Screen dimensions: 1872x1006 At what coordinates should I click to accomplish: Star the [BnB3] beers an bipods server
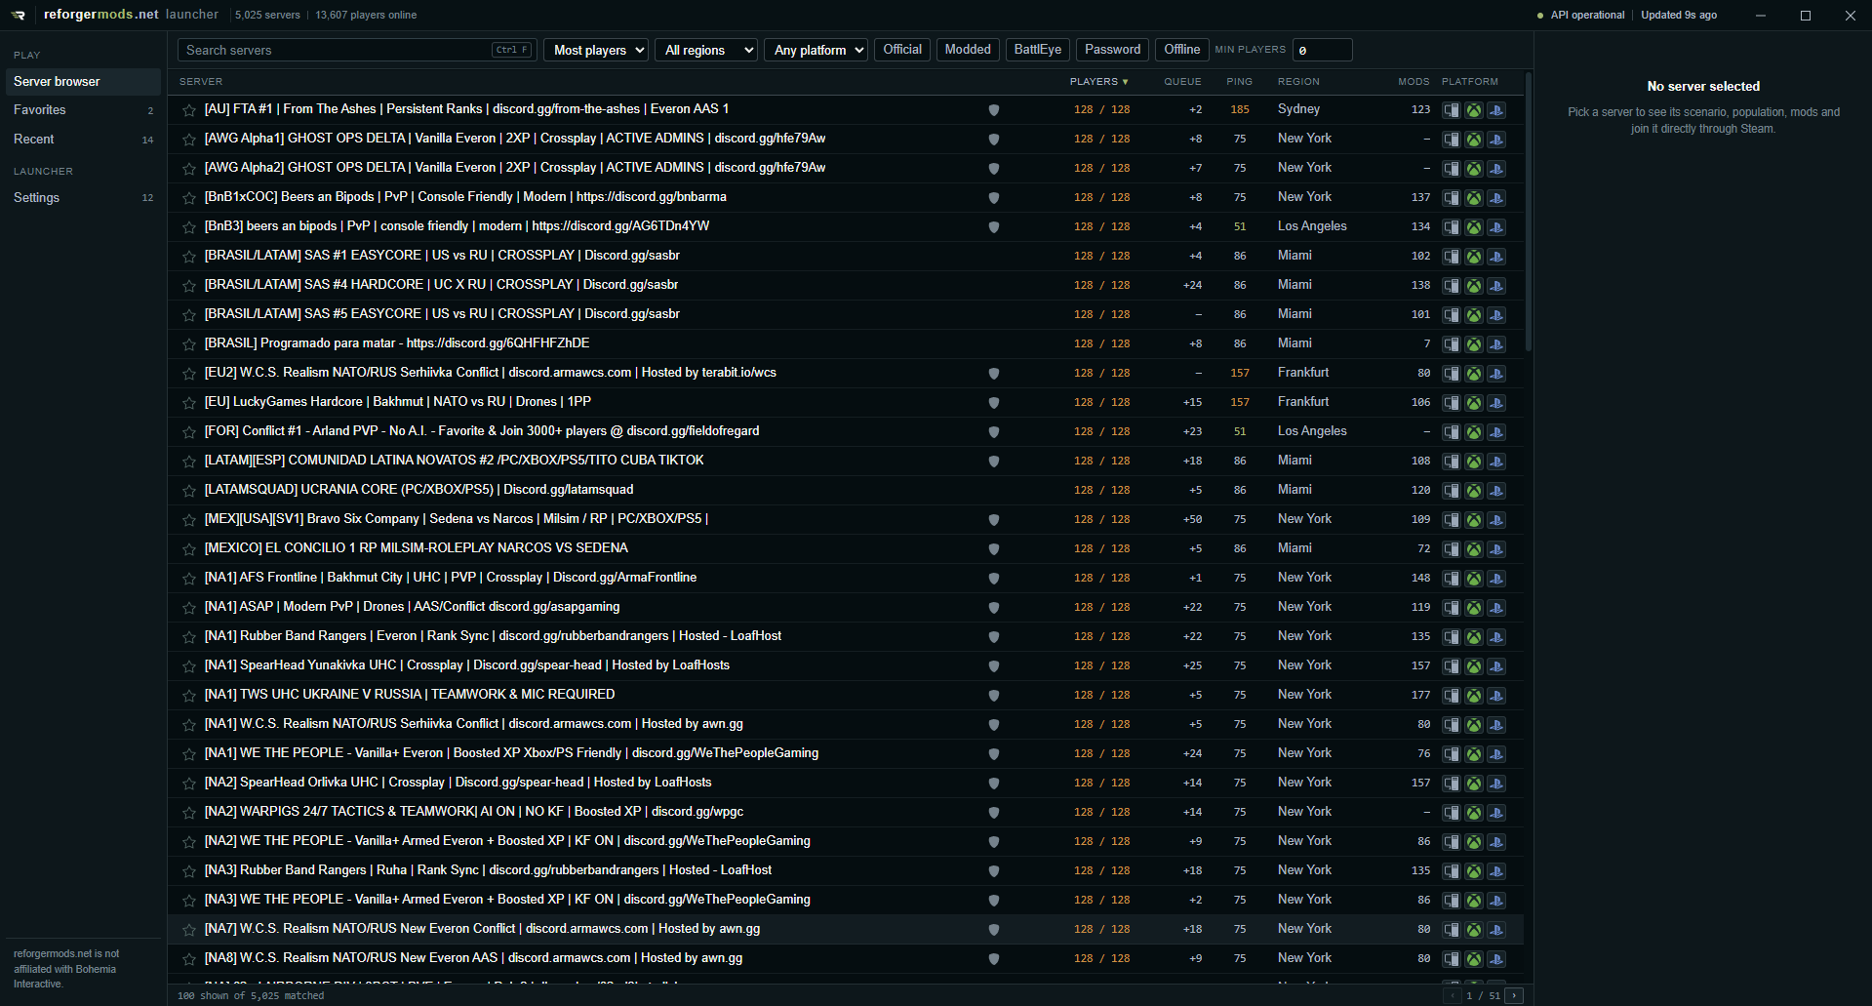(189, 227)
